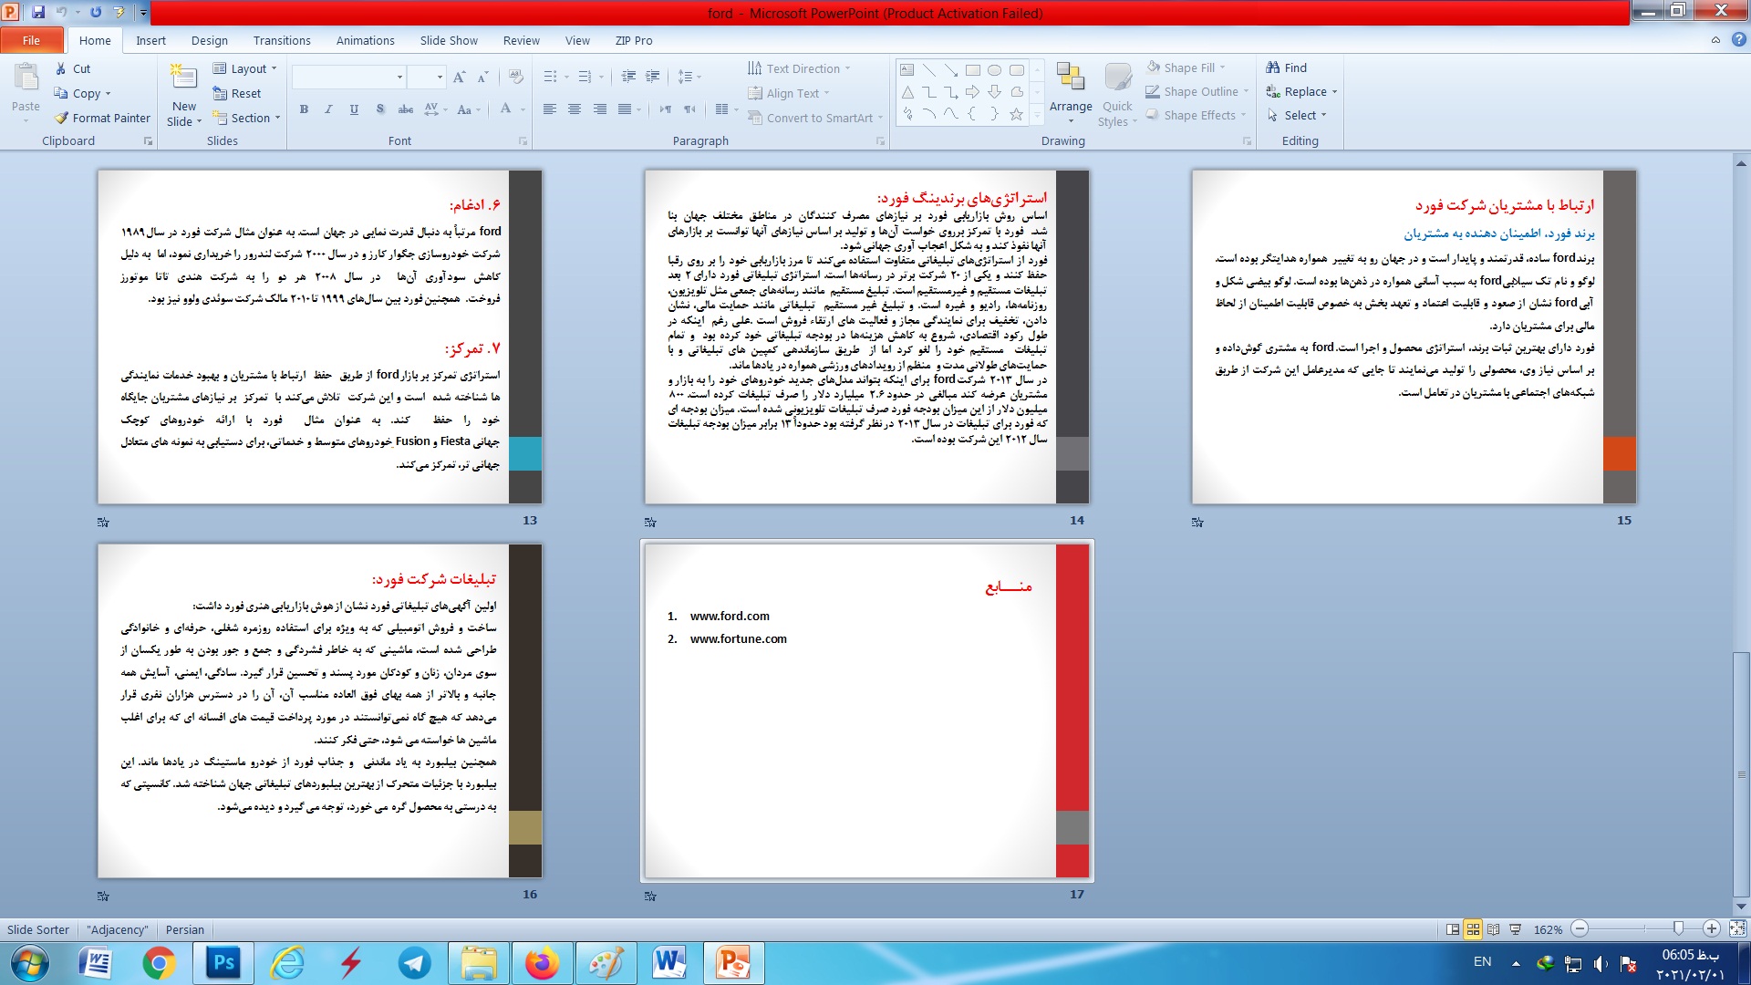Expand the Select dropdown in Editing
1751x985 pixels.
point(1296,115)
